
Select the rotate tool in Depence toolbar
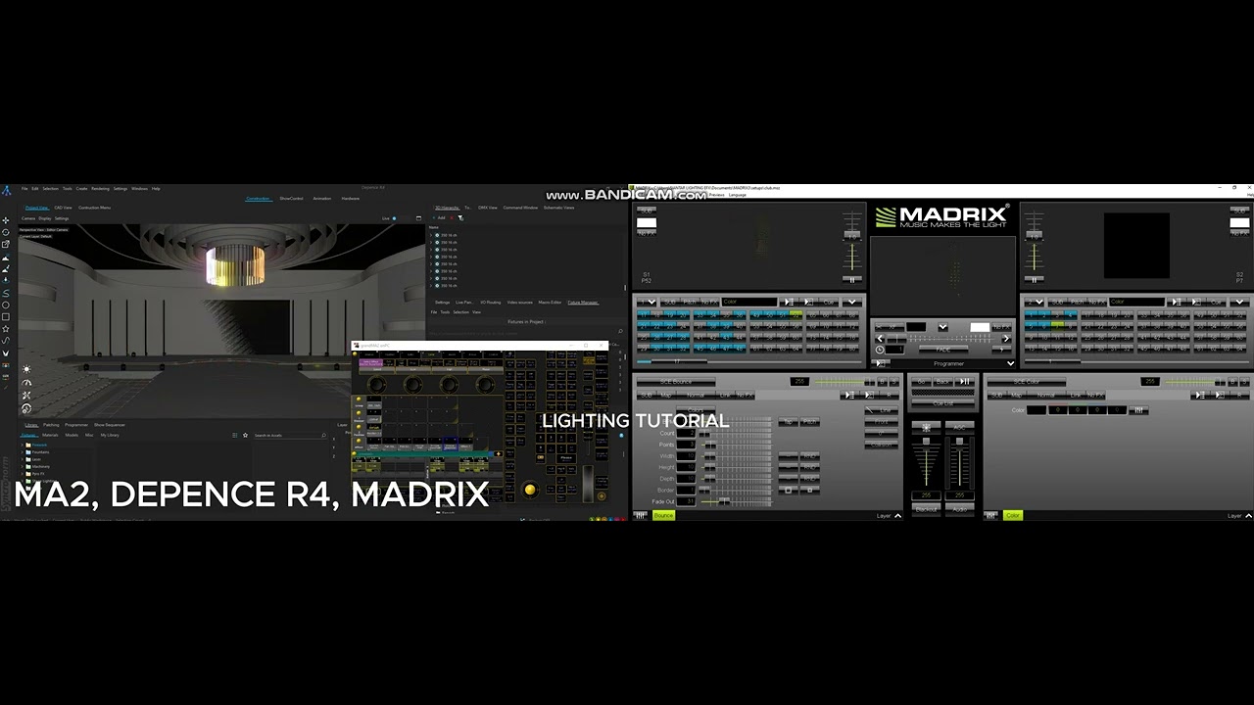tap(6, 232)
